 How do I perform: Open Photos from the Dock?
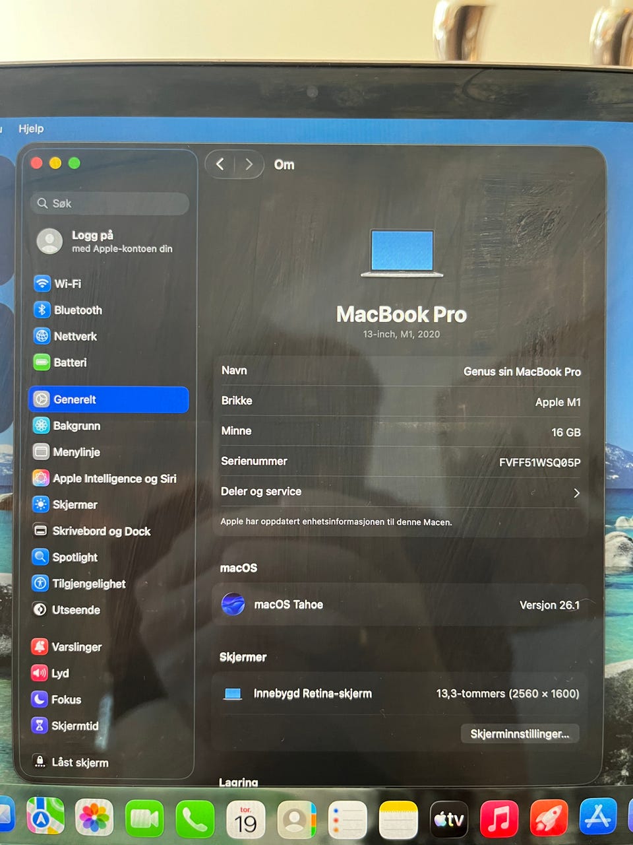[x=94, y=818]
